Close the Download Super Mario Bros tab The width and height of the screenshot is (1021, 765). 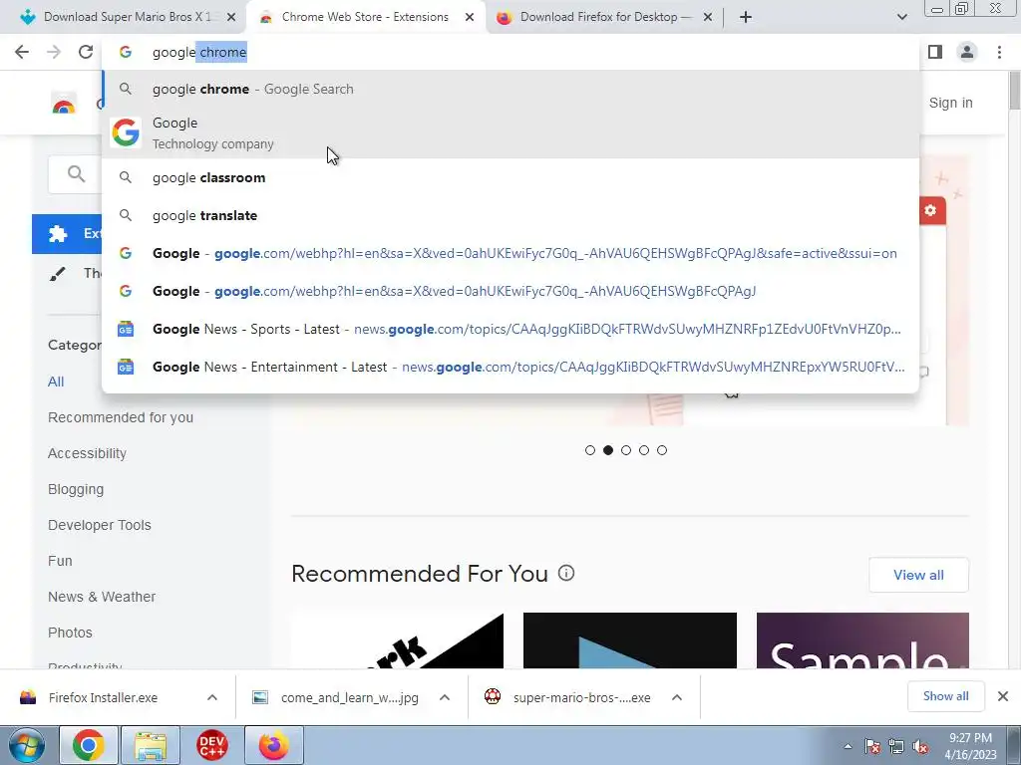click(231, 17)
